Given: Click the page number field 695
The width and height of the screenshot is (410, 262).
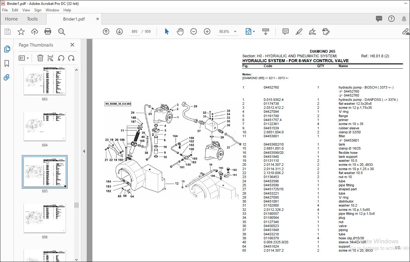Looking at the screenshot, I should pos(134,32).
